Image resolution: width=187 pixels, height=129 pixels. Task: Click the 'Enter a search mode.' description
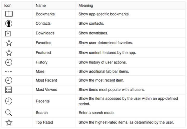click(x=96, y=113)
